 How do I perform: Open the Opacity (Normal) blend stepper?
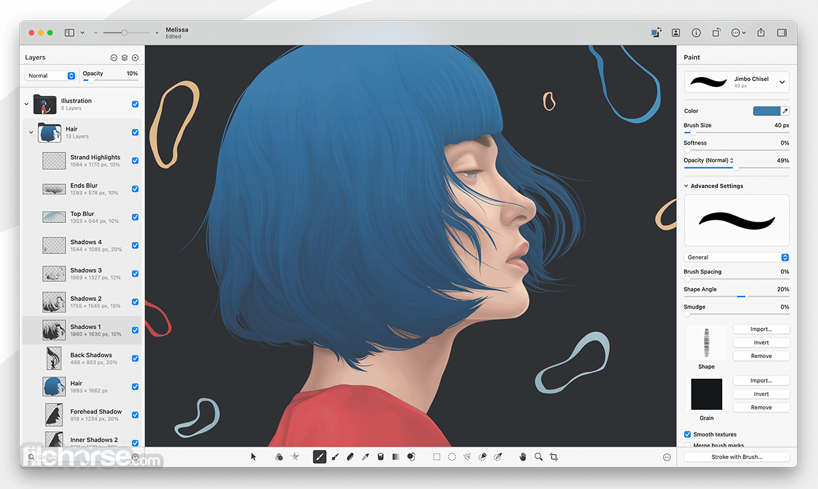pos(732,160)
